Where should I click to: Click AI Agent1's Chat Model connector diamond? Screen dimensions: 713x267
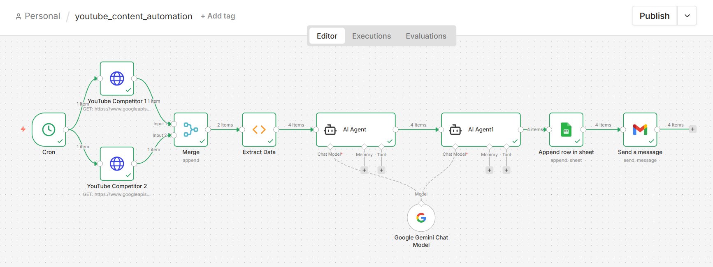click(455, 147)
